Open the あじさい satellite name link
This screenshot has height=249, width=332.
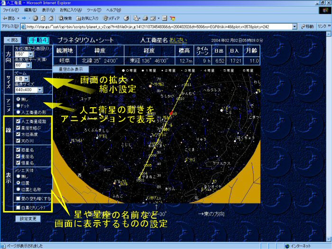(178, 40)
